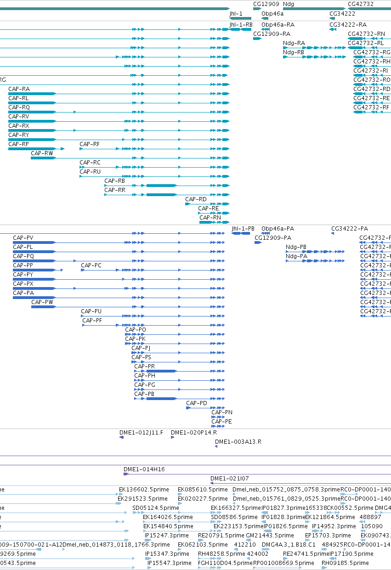391x570 pixels.
Task: Click the CAP-PO protein feature
Action: point(175,334)
